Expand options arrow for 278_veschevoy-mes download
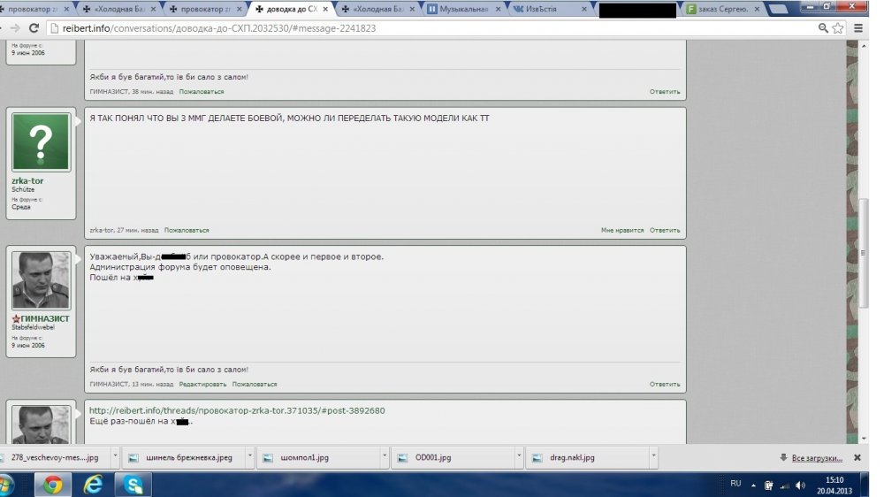The width and height of the screenshot is (884, 497). point(115,455)
